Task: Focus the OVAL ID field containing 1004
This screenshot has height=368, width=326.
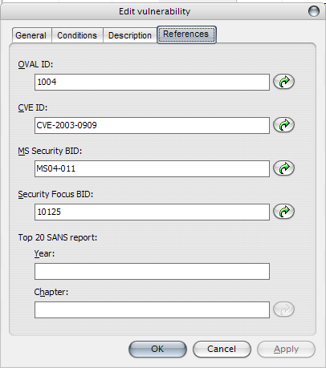Action: pos(152,82)
